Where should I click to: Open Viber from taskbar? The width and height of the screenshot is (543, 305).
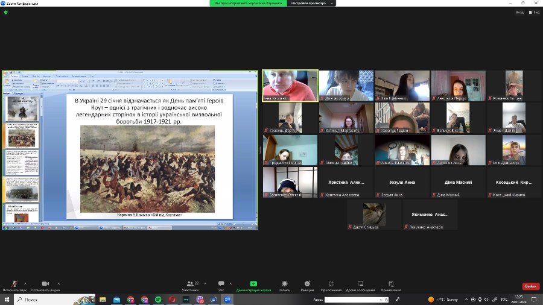coord(200,300)
